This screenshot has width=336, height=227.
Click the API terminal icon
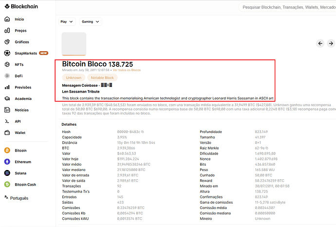tap(7, 121)
